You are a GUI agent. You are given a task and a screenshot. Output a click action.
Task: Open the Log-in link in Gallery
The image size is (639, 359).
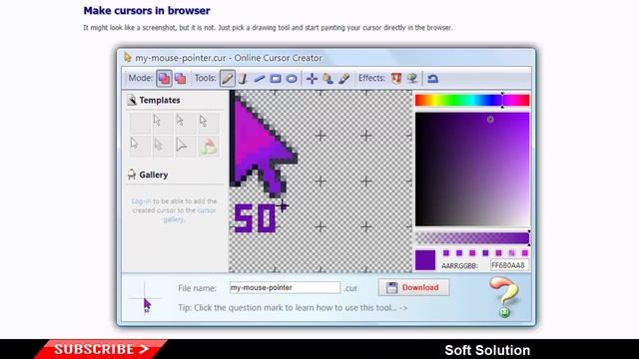click(141, 201)
